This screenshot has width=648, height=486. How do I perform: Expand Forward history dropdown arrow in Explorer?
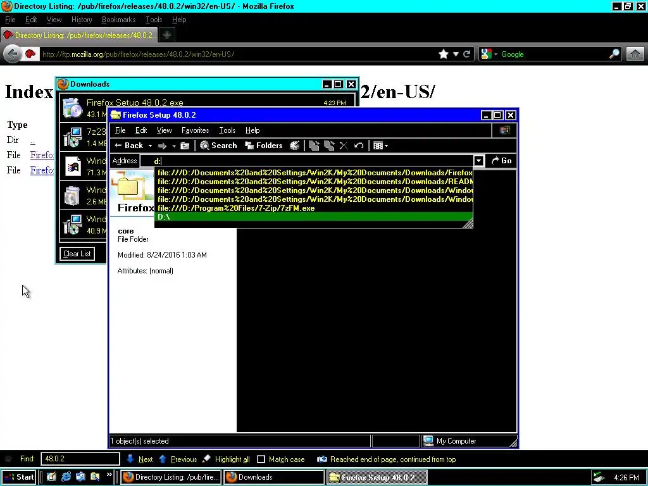click(x=174, y=146)
